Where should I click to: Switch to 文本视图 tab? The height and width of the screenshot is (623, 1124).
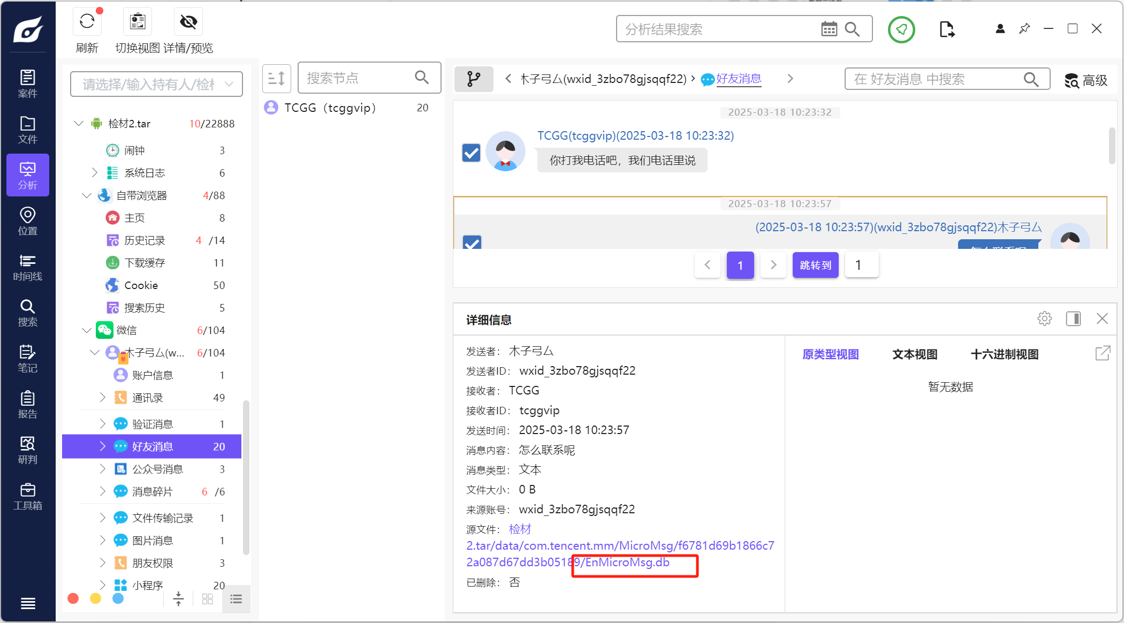[915, 354]
